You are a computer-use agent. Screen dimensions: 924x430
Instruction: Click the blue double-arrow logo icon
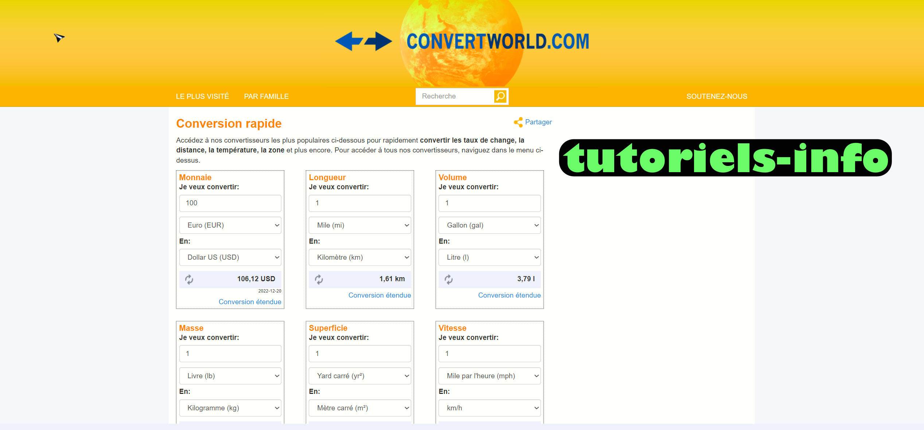point(363,41)
